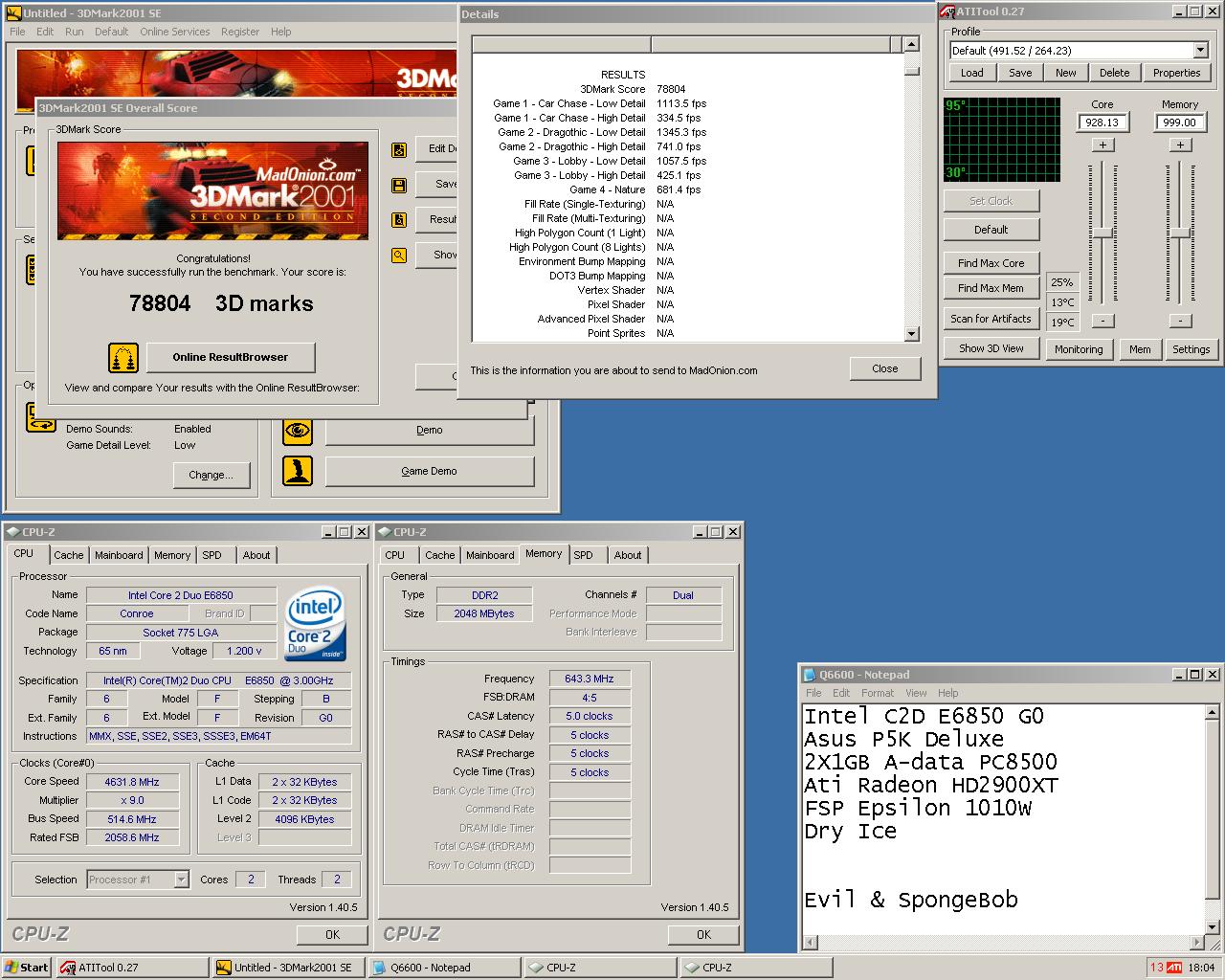The height and width of the screenshot is (980, 1225).
Task: Click the Details list scroll down arrow
Action: click(912, 334)
